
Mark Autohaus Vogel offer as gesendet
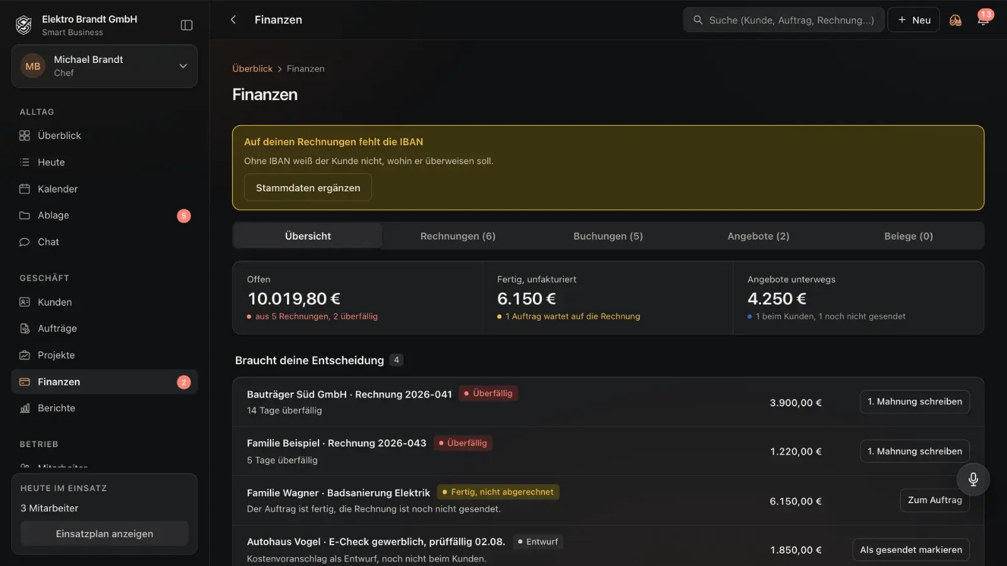point(911,550)
